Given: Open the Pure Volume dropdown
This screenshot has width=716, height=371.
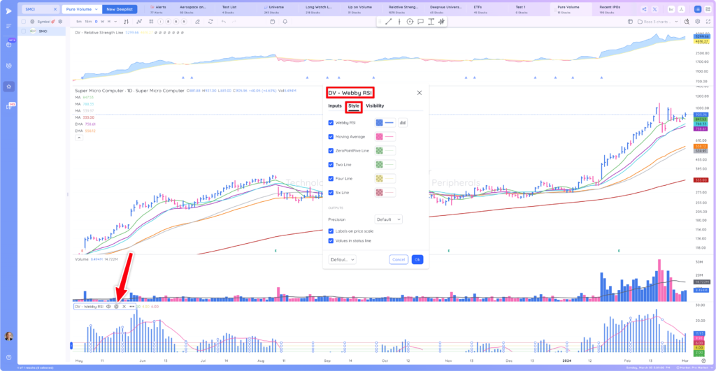Looking at the screenshot, I should pyautogui.click(x=82, y=9).
